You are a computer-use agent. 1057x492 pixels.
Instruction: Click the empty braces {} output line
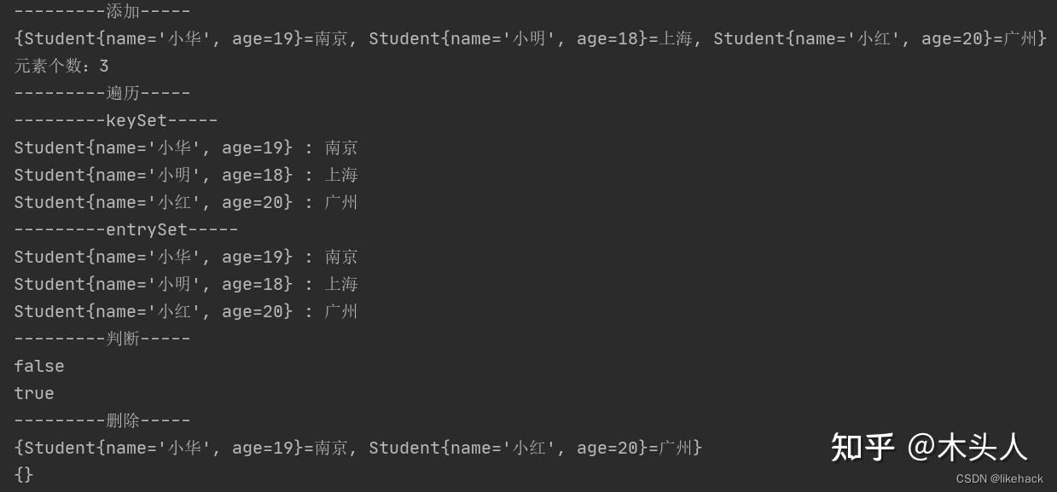pyautogui.click(x=24, y=474)
